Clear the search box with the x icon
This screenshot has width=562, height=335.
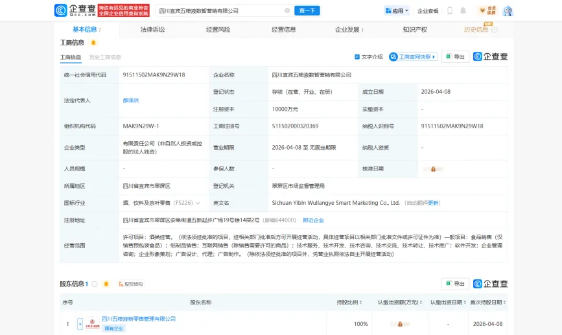click(287, 11)
